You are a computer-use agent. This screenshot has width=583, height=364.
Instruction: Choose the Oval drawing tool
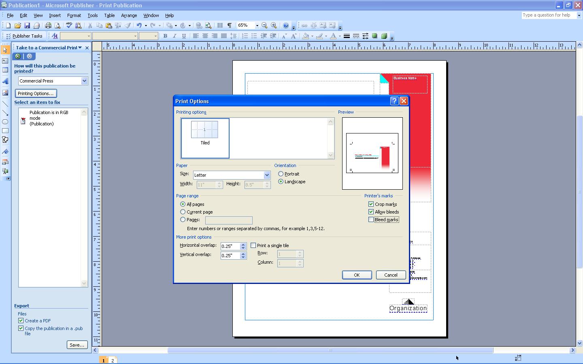coord(5,122)
